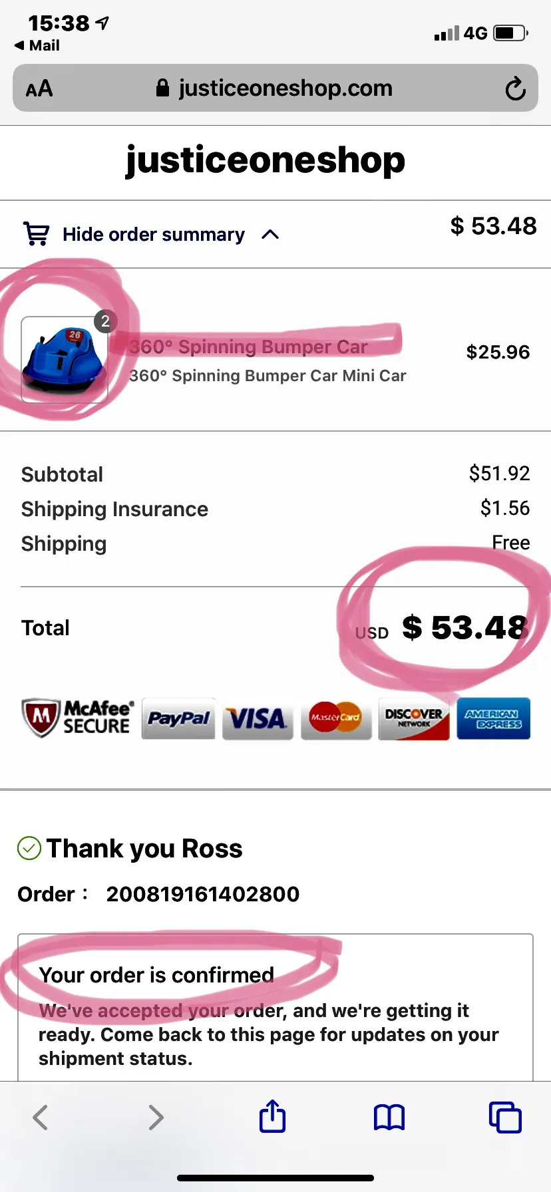Click the MasterCard payment badge
The width and height of the screenshot is (551, 1192).
tap(336, 718)
